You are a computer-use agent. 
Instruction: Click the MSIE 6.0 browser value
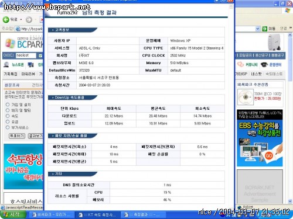pos(86,63)
